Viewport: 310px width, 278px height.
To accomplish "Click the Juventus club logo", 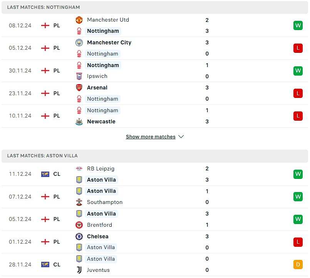I will [79, 270].
